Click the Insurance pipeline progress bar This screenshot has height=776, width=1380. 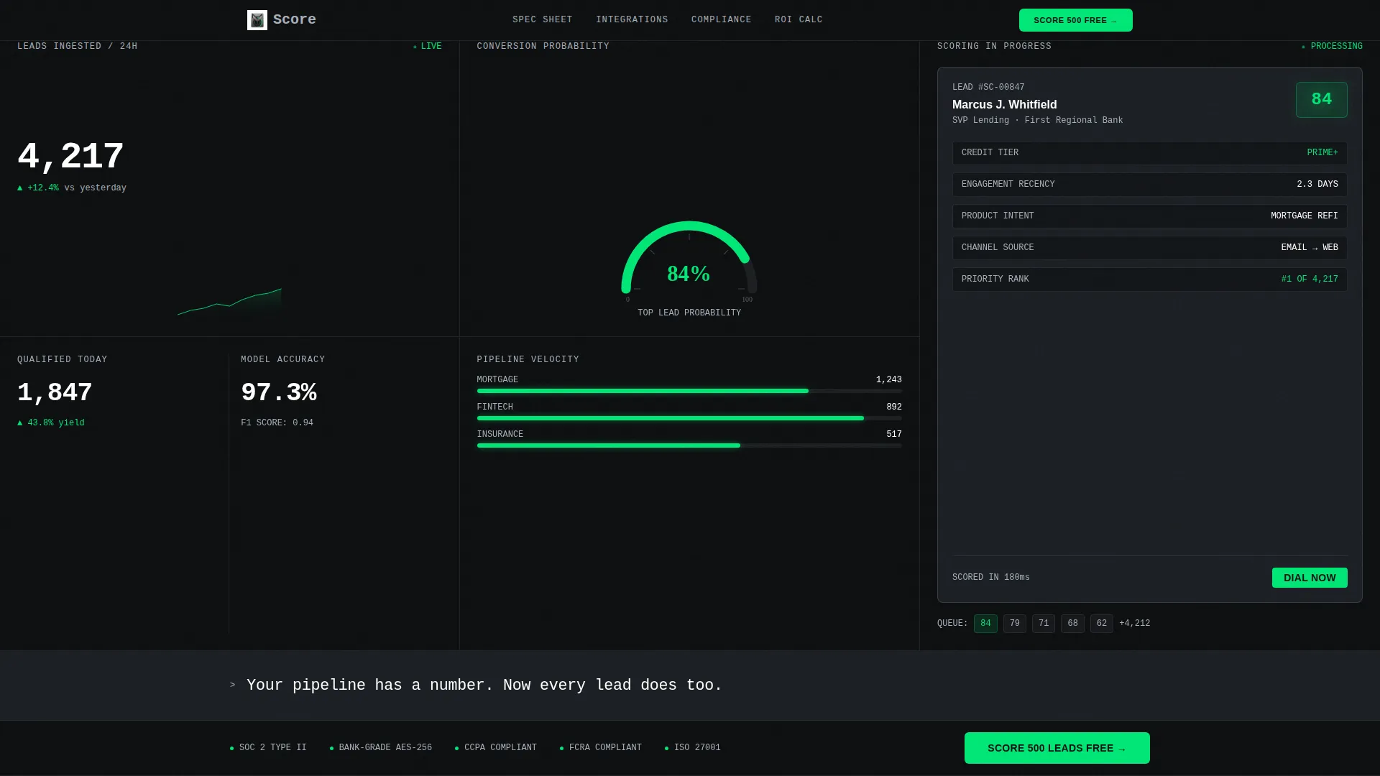(689, 445)
